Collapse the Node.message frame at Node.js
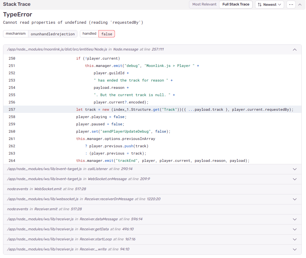The image size is (306, 258). click(294, 49)
